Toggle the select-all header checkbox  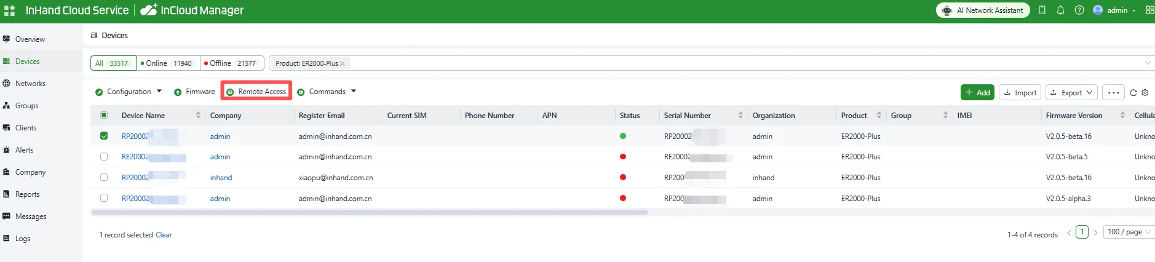click(x=104, y=115)
